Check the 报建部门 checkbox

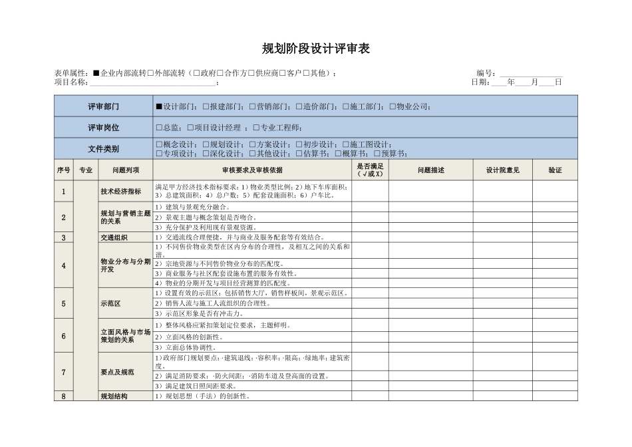tap(206, 106)
